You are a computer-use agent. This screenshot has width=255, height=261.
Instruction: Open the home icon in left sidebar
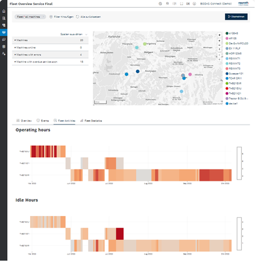tap(3, 11)
